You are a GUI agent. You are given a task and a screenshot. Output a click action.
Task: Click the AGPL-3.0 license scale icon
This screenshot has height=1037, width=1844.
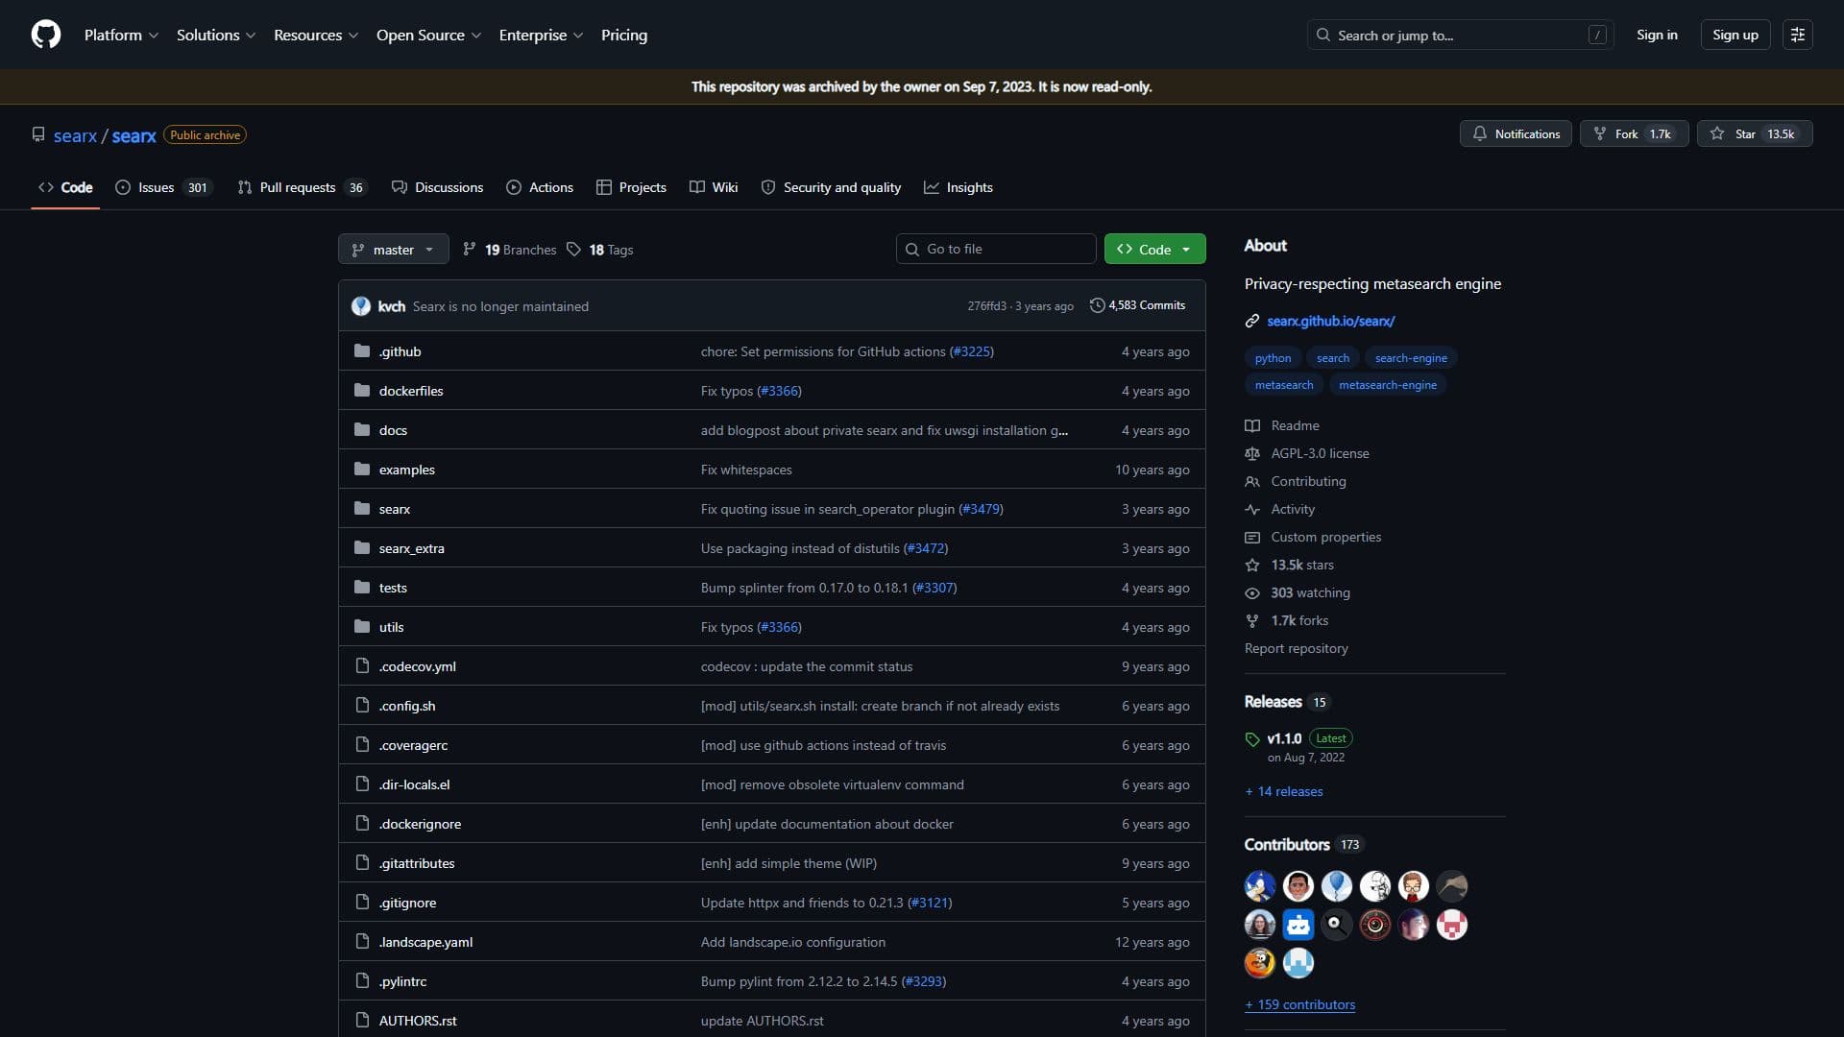[1252, 453]
